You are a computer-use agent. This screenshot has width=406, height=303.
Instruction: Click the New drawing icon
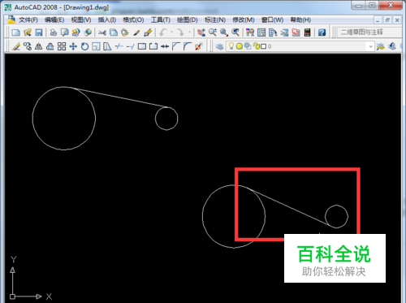(16, 32)
